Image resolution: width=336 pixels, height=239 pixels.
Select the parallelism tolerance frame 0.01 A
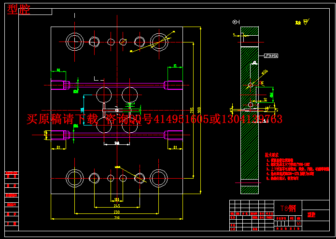[x=271, y=56]
